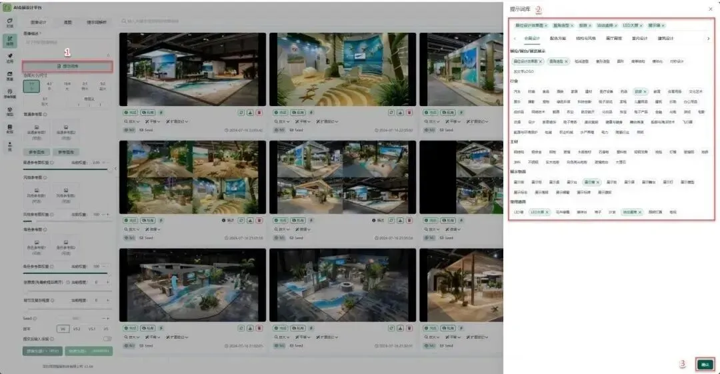
Task: Click upload icon in second 风格参考图 slot
Action: (x=65, y=190)
